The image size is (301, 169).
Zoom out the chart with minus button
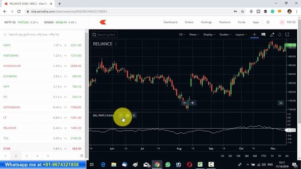184,103
